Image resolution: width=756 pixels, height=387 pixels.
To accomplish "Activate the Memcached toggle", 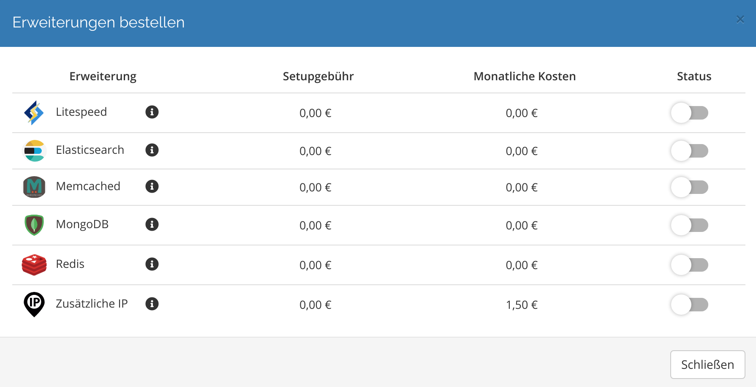I will [x=689, y=187].
